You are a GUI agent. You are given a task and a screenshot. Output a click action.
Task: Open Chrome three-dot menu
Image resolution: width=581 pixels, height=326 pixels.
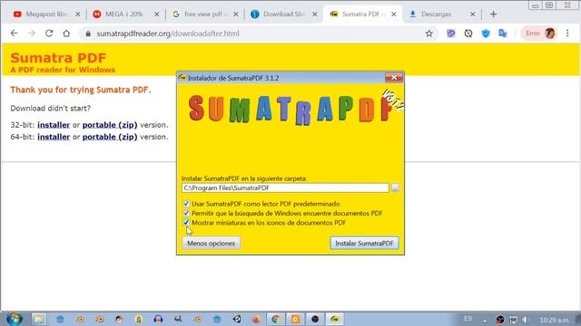tap(567, 34)
